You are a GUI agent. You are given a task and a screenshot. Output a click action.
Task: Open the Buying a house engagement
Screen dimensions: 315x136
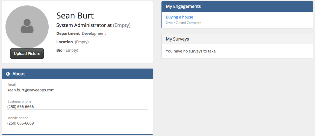point(179,17)
